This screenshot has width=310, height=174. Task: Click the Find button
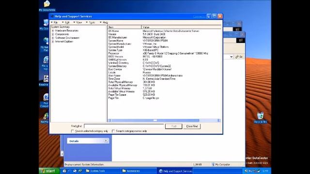(x=173, y=126)
